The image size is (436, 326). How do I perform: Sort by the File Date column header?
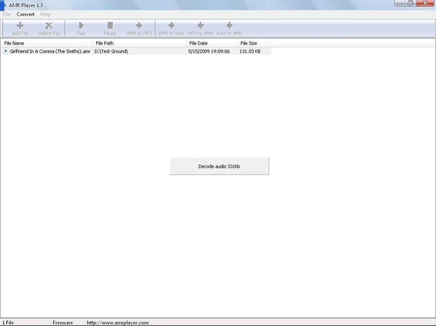(212, 43)
